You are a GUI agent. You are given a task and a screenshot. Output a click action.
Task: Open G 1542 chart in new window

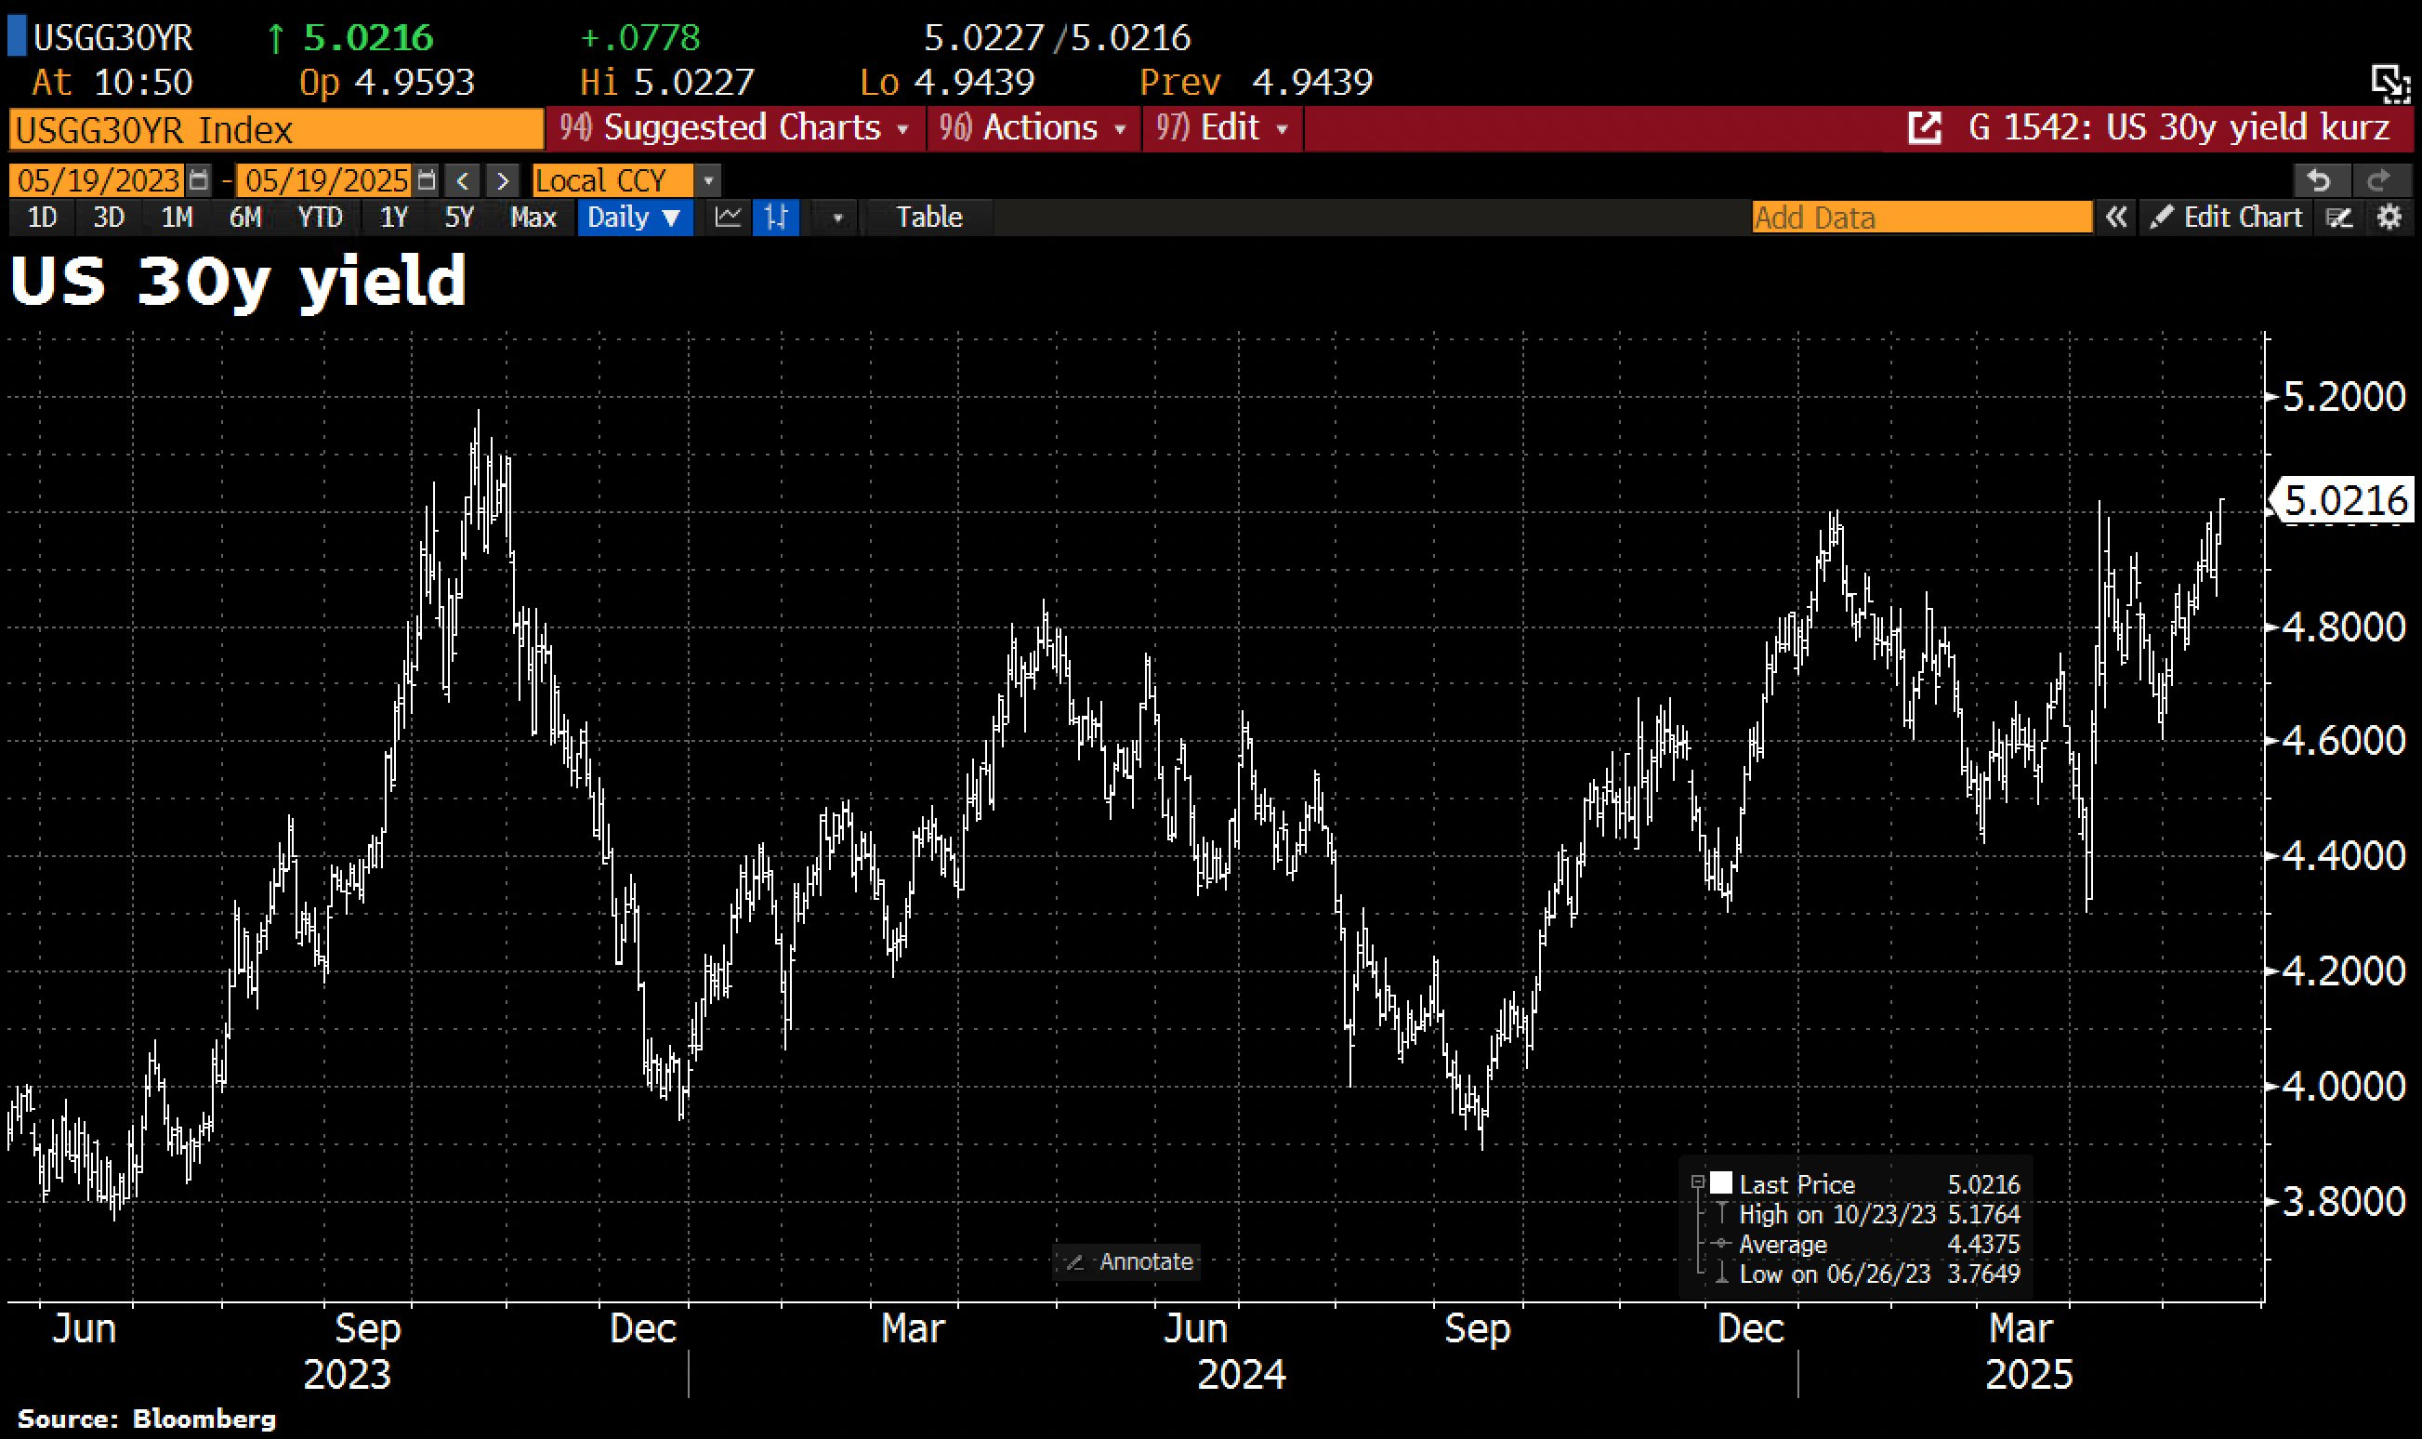(1924, 128)
